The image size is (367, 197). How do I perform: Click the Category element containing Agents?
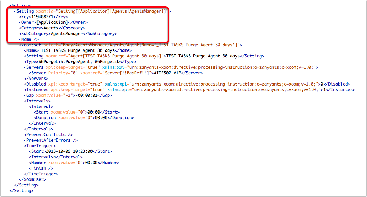tap(52, 28)
